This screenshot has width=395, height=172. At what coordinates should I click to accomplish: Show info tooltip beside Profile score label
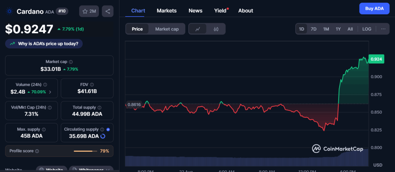coord(37,151)
